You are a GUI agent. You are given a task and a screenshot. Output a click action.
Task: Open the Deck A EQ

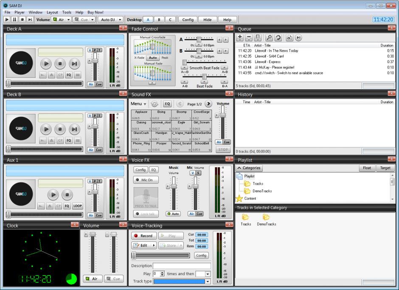tap(69, 75)
